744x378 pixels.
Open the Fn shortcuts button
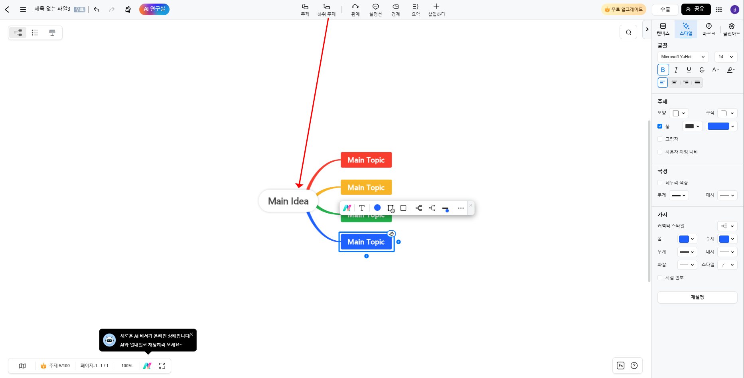(x=621, y=366)
